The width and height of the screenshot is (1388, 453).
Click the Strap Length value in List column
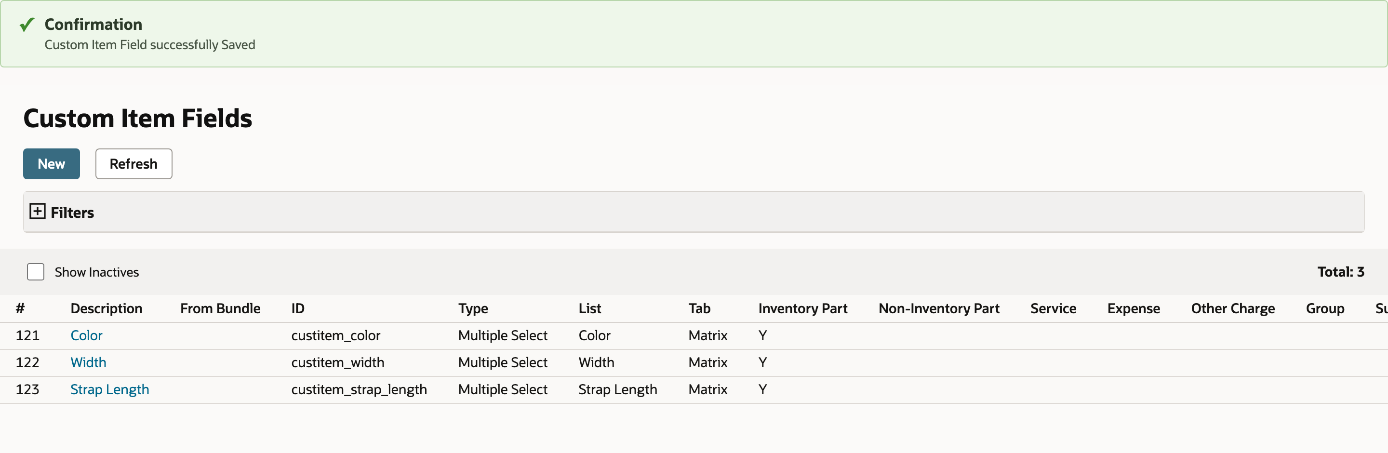618,389
